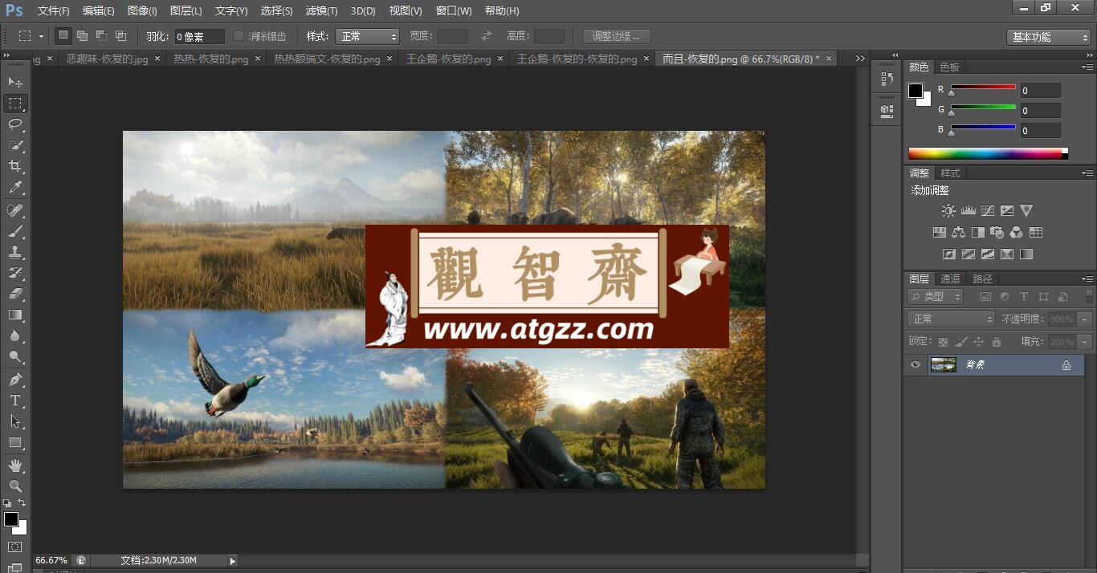Select the Eyedropper tool
Screen dimensions: 1097x573
pos(15,188)
